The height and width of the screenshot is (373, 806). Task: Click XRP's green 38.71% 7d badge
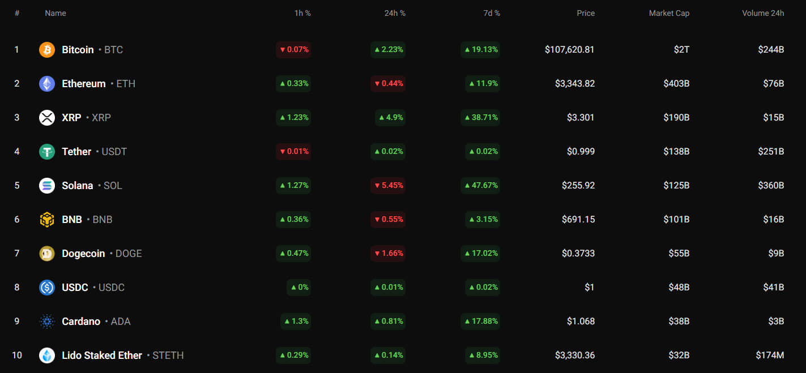click(480, 118)
